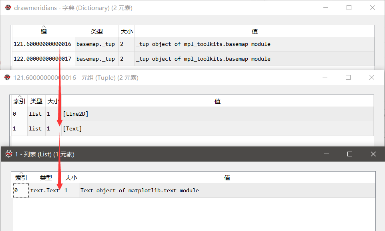Click list type cell of the [Text] row

pos(36,128)
